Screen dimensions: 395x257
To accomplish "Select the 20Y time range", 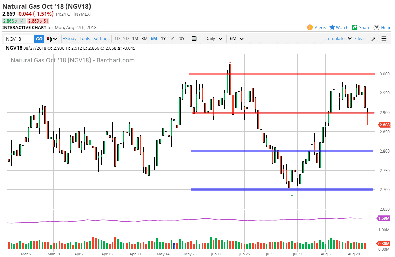I will pos(181,39).
